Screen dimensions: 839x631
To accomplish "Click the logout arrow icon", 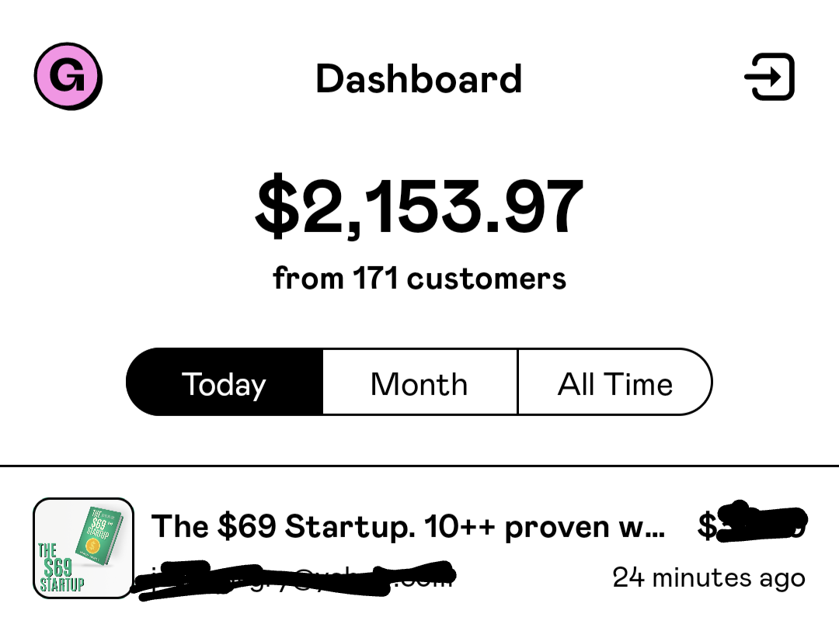I will 769,77.
